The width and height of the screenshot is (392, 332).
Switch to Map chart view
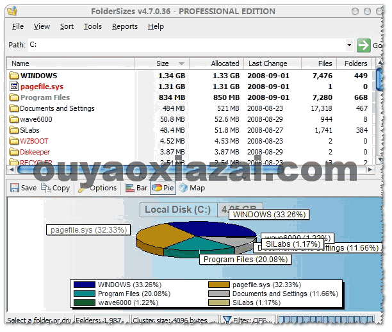coord(192,188)
